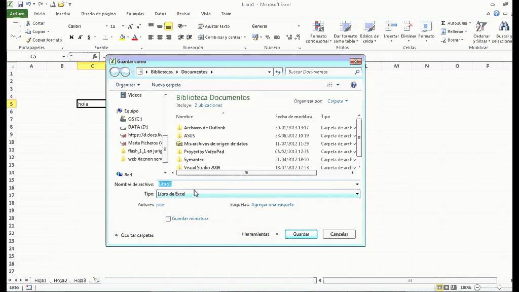
Task: Click Combinar y centrar button
Action: point(220,38)
